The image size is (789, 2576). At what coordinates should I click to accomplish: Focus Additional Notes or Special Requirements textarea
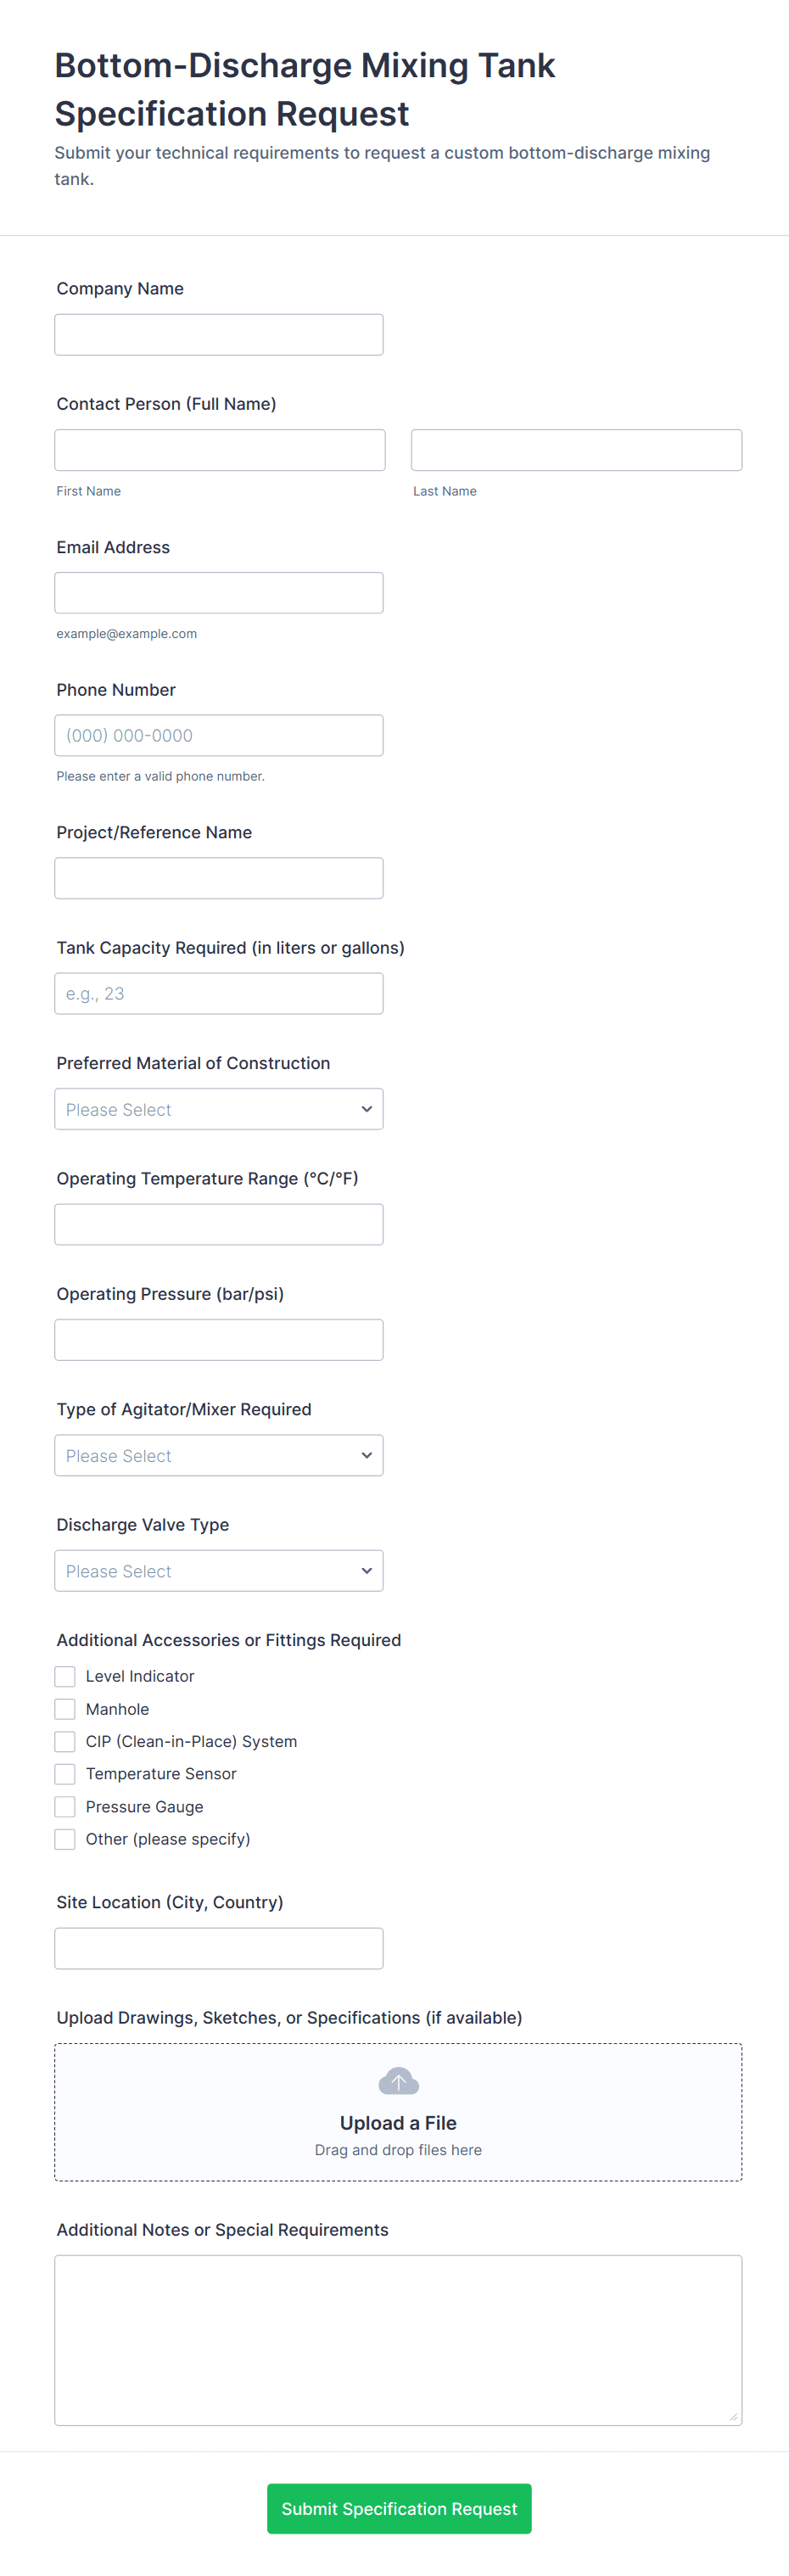point(398,2339)
